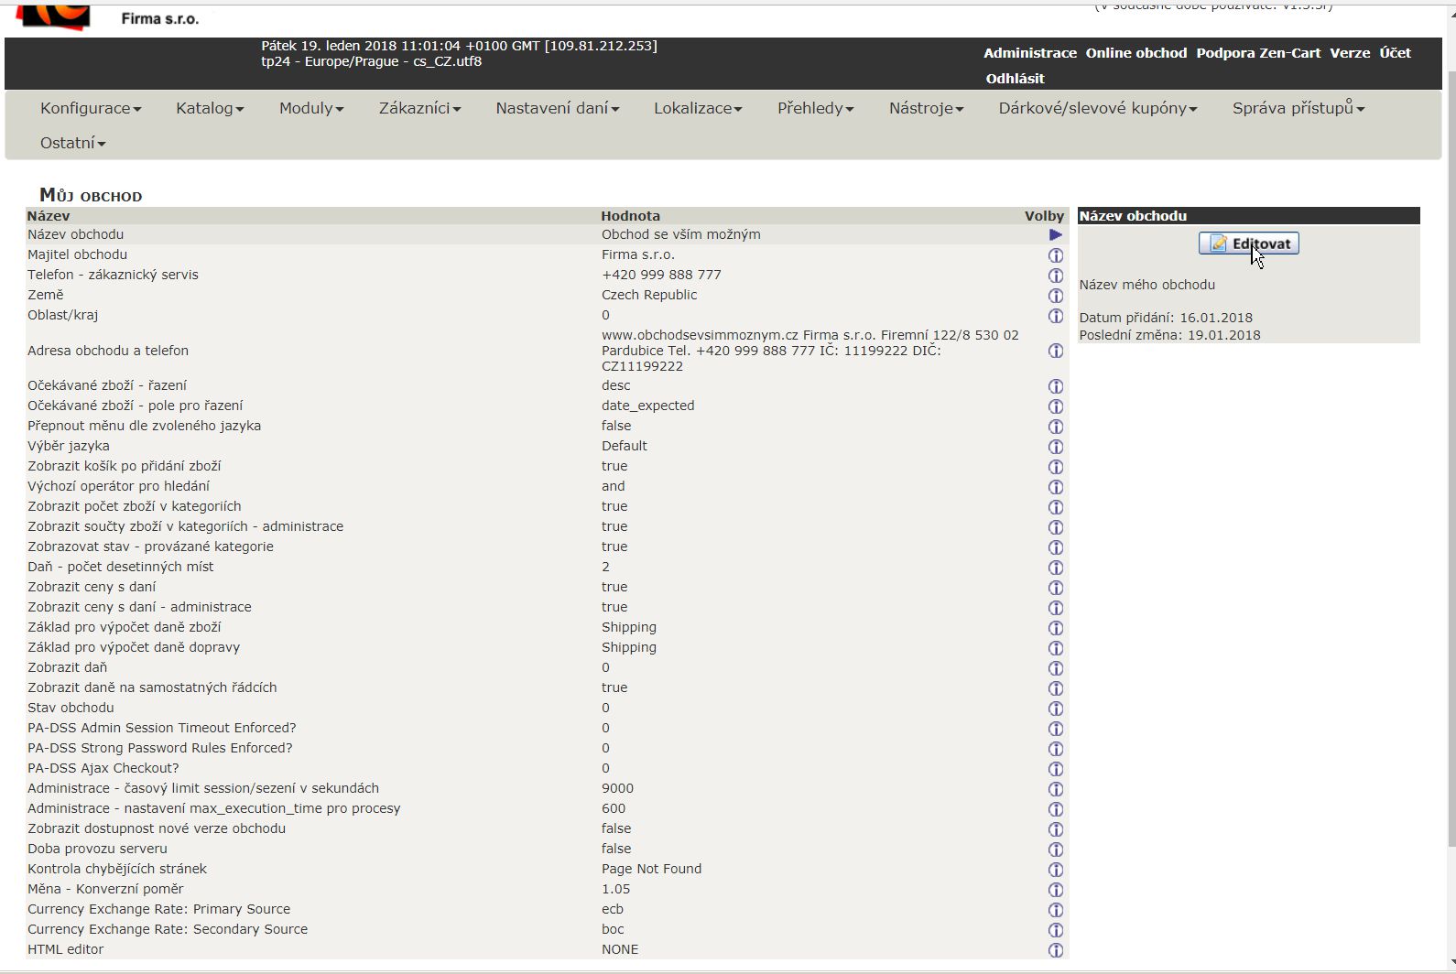Open the Konfigurace dropdown menu
This screenshot has height=974, width=1456.
coord(90,108)
